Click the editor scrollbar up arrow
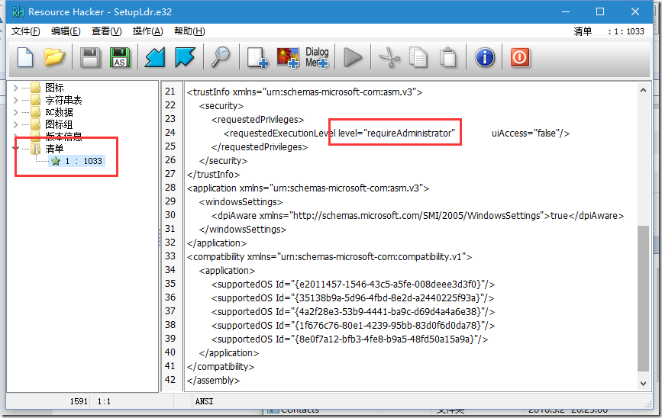 pyautogui.click(x=643, y=90)
